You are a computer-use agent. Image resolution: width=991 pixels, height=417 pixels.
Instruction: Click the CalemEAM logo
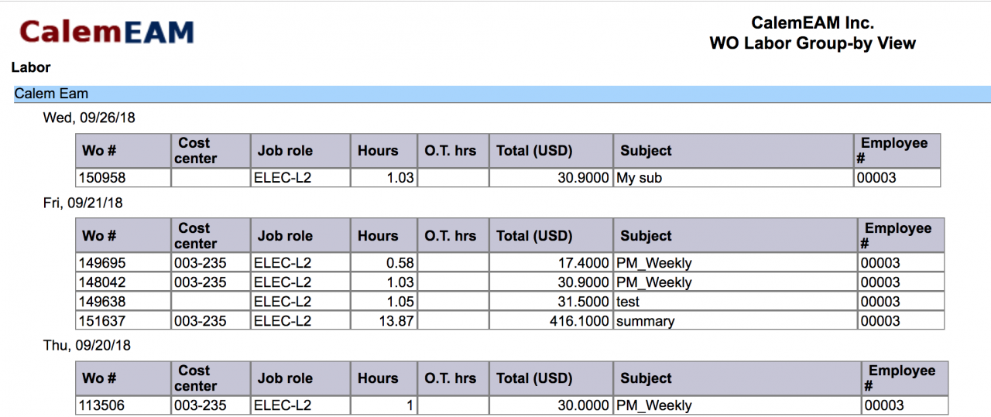tap(107, 32)
